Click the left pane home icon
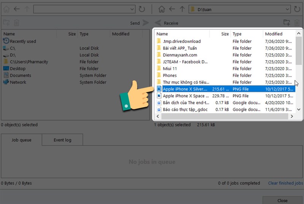304x204 pixels. click(x=6, y=9)
